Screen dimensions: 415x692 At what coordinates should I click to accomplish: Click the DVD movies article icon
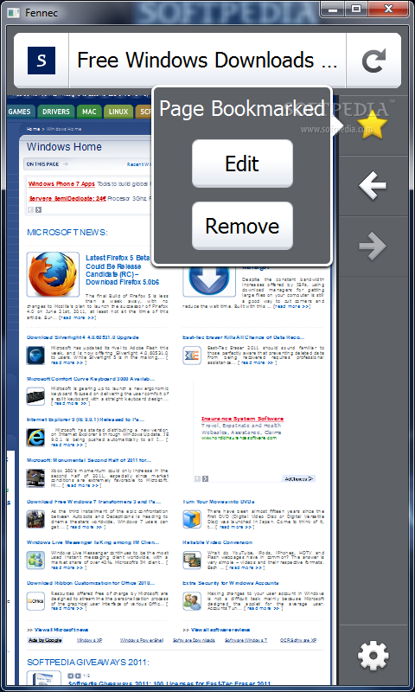[x=192, y=520]
